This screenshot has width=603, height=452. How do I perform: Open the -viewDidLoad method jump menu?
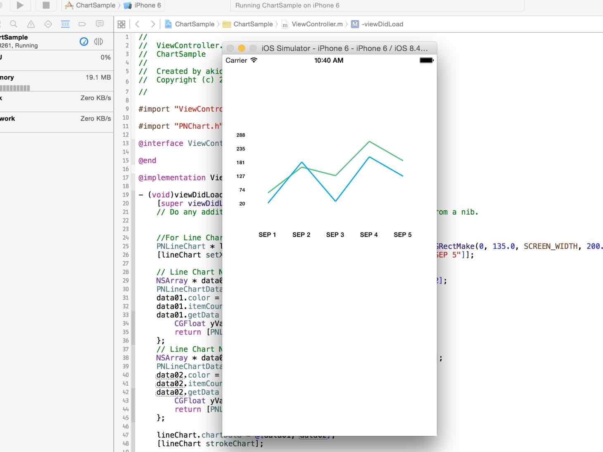point(377,24)
